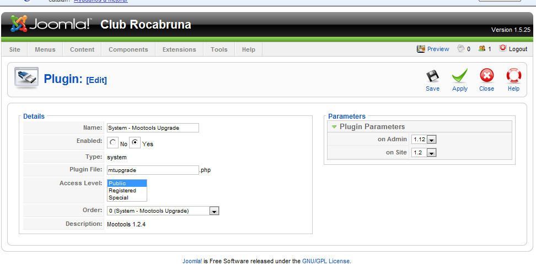
Task: Click the Logout icon
Action: [x=502, y=48]
